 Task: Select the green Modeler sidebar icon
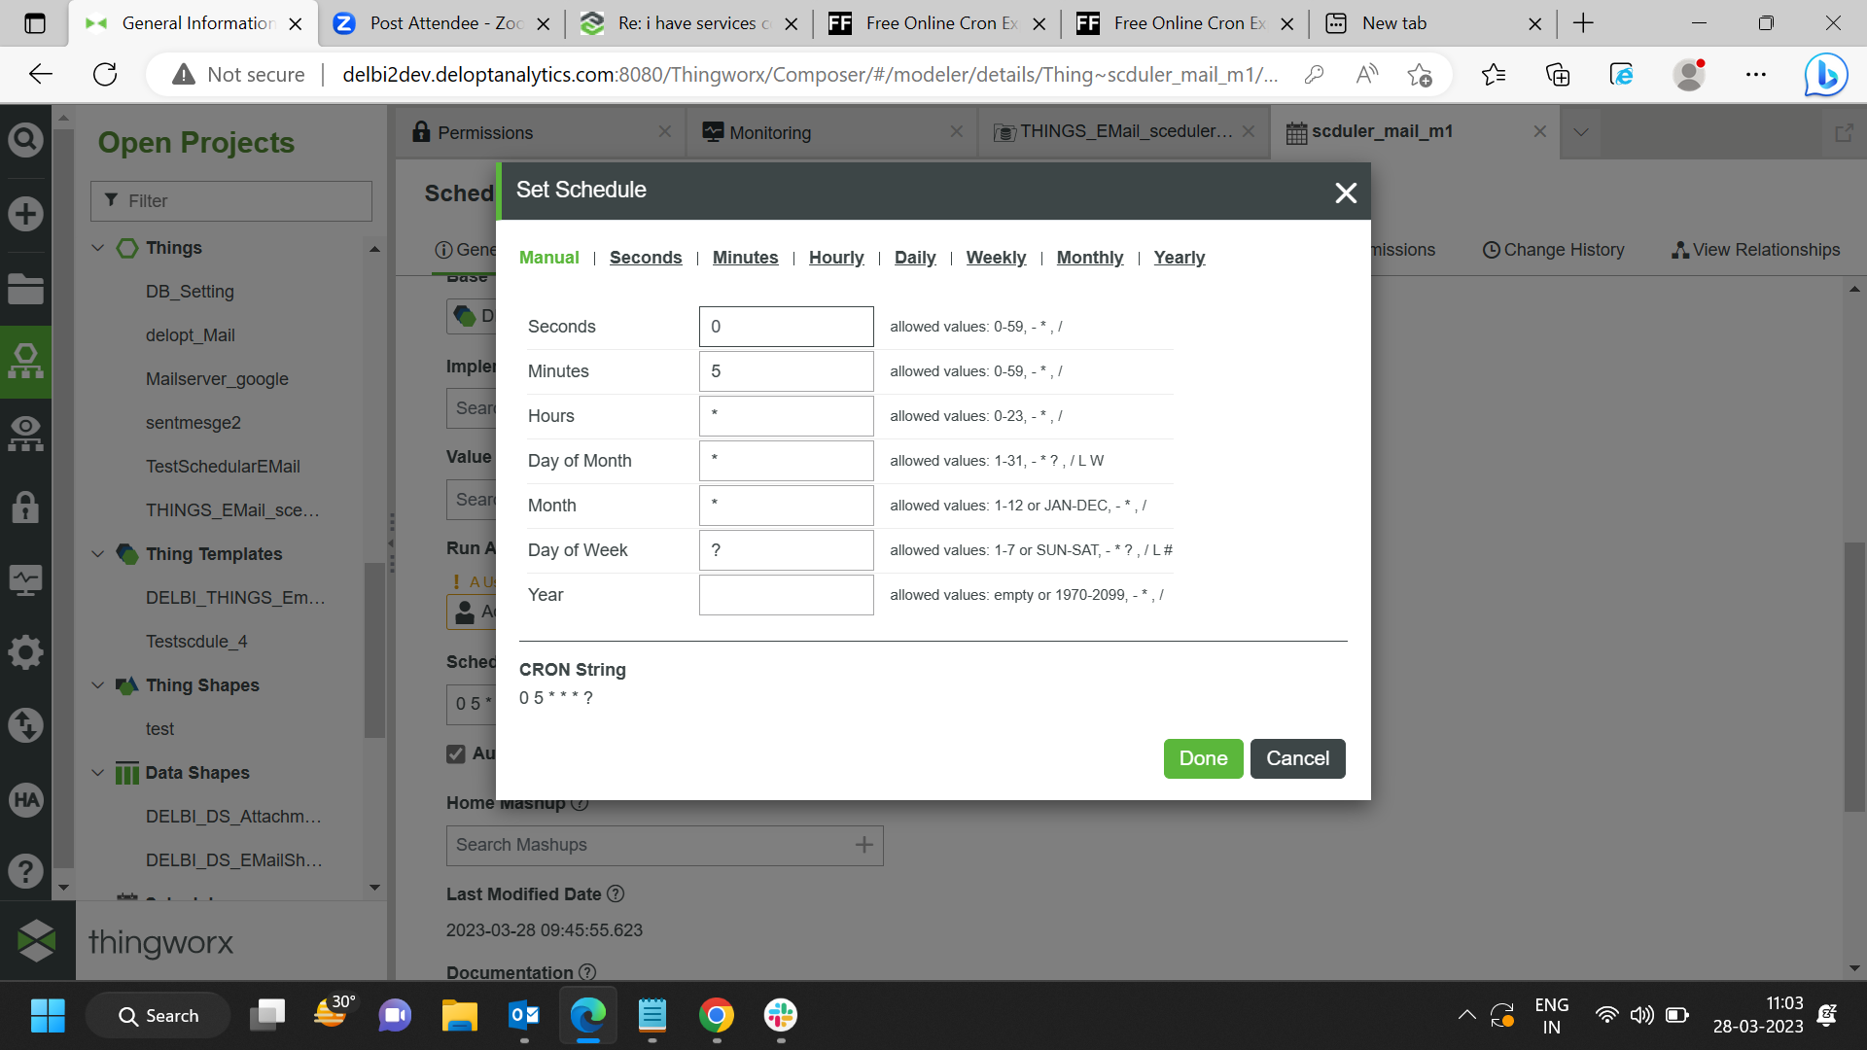tap(25, 361)
